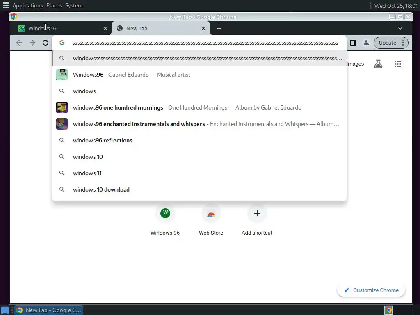Select the 'windows 10 download' suggestion
Screen dimensions: 420x315
[x=199, y=189]
